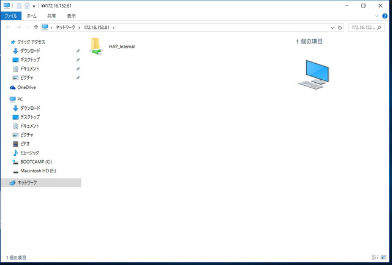This screenshot has height=265, width=392.
Task: Select OneDrive in the navigation pane
Action: (x=26, y=87)
